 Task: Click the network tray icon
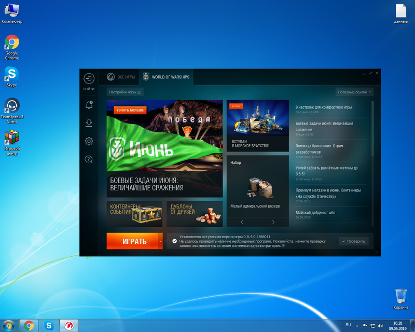click(x=372, y=326)
